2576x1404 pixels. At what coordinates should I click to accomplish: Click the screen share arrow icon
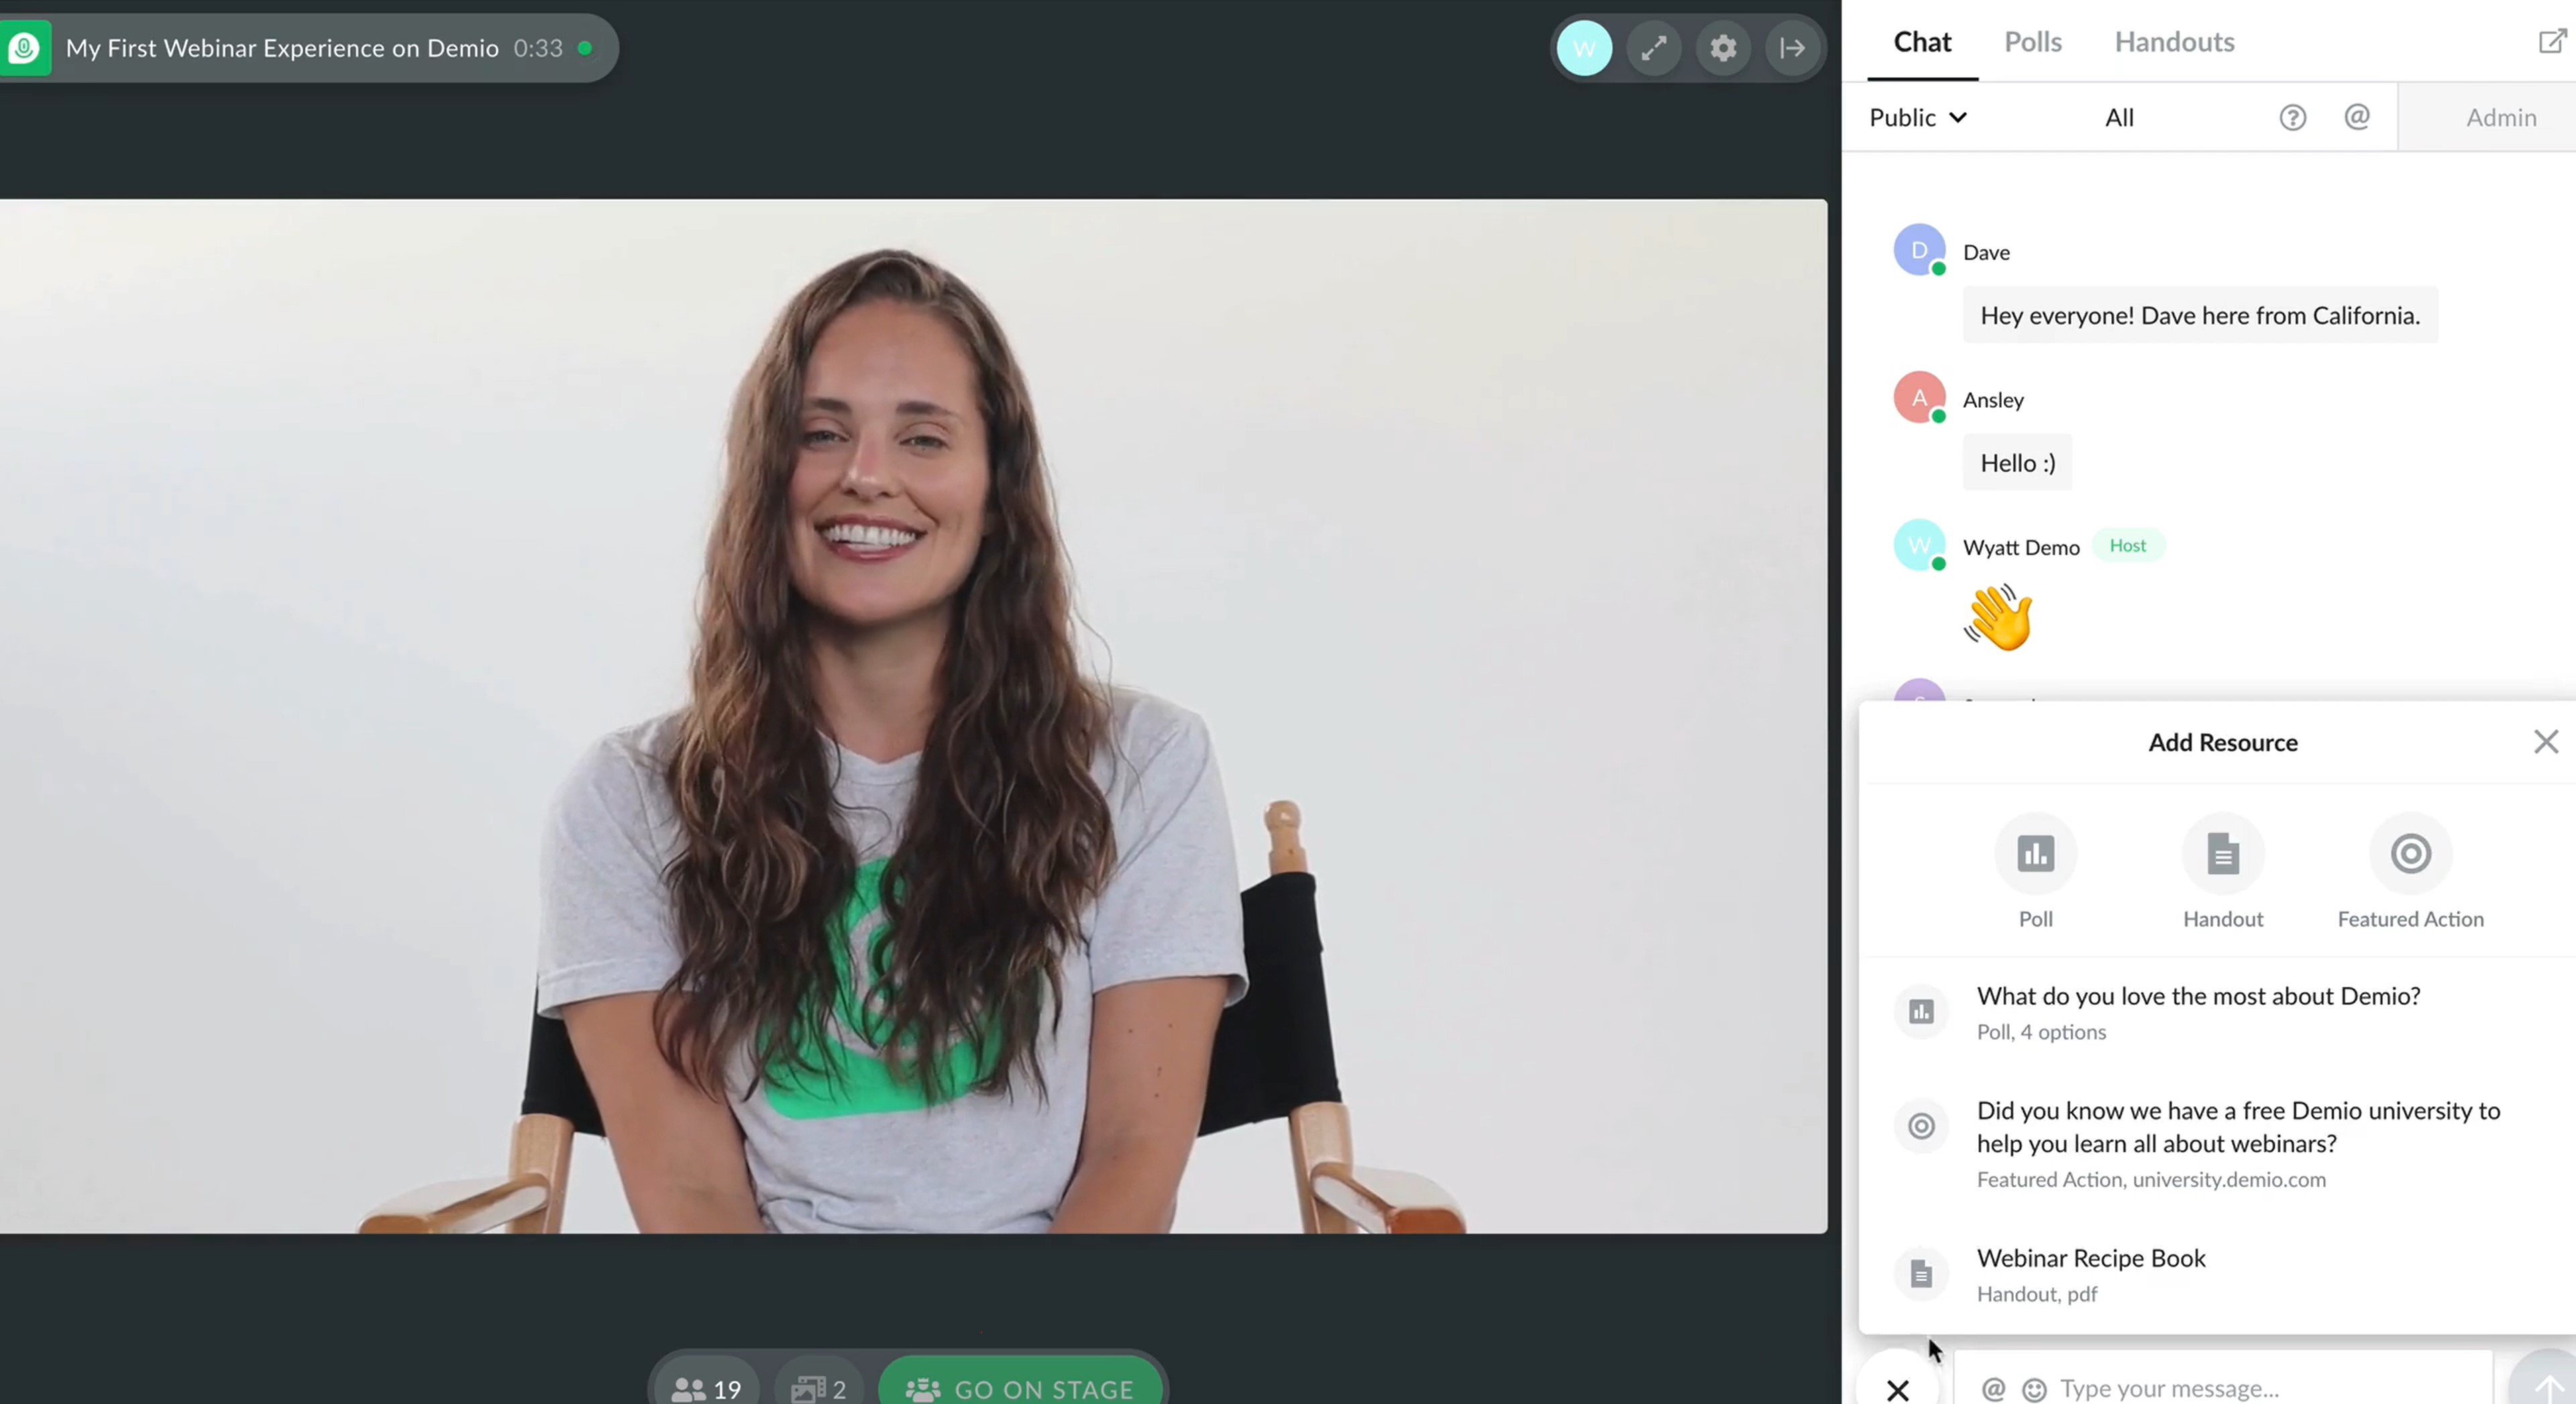[x=1789, y=47]
